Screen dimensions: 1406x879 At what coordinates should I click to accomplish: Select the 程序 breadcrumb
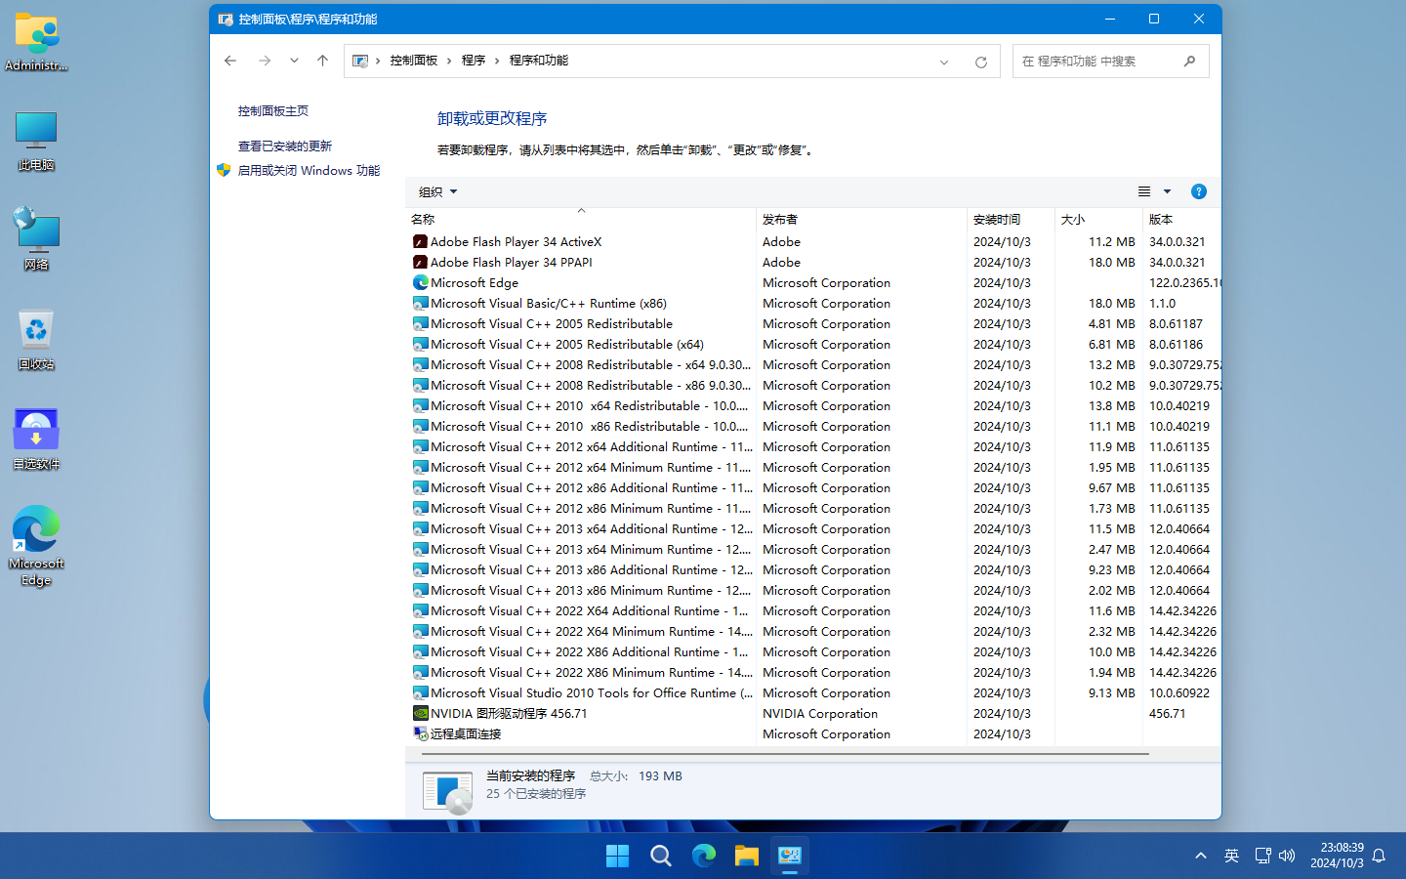click(474, 61)
